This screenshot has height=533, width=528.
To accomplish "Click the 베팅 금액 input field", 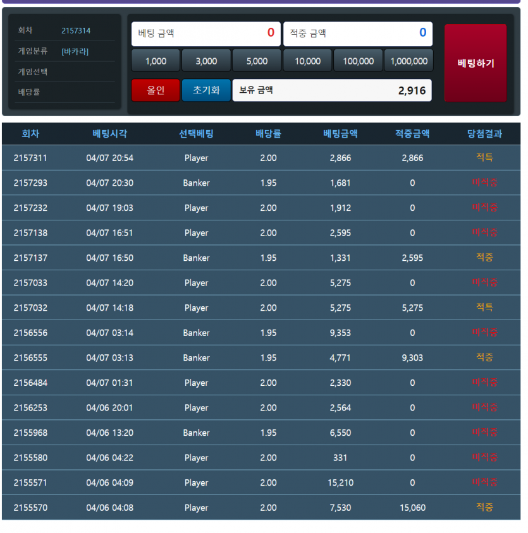I will (206, 33).
